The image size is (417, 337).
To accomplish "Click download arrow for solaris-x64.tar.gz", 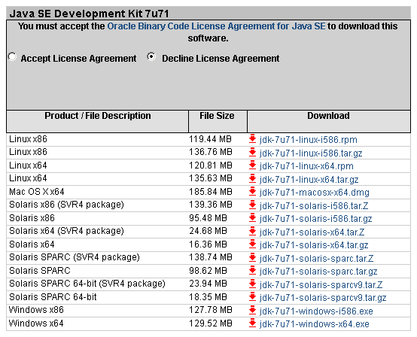I will [x=252, y=244].
